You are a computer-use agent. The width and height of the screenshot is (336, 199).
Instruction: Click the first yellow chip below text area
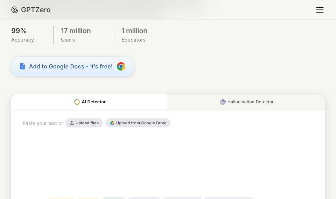[62, 198]
